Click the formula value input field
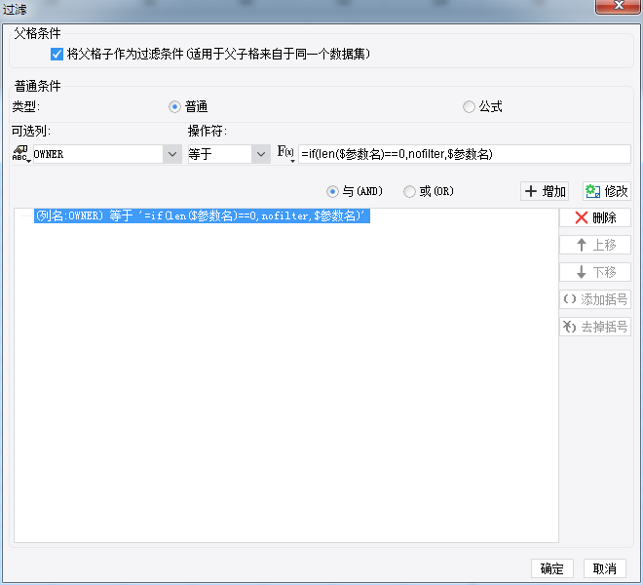The width and height of the screenshot is (643, 585). click(464, 154)
